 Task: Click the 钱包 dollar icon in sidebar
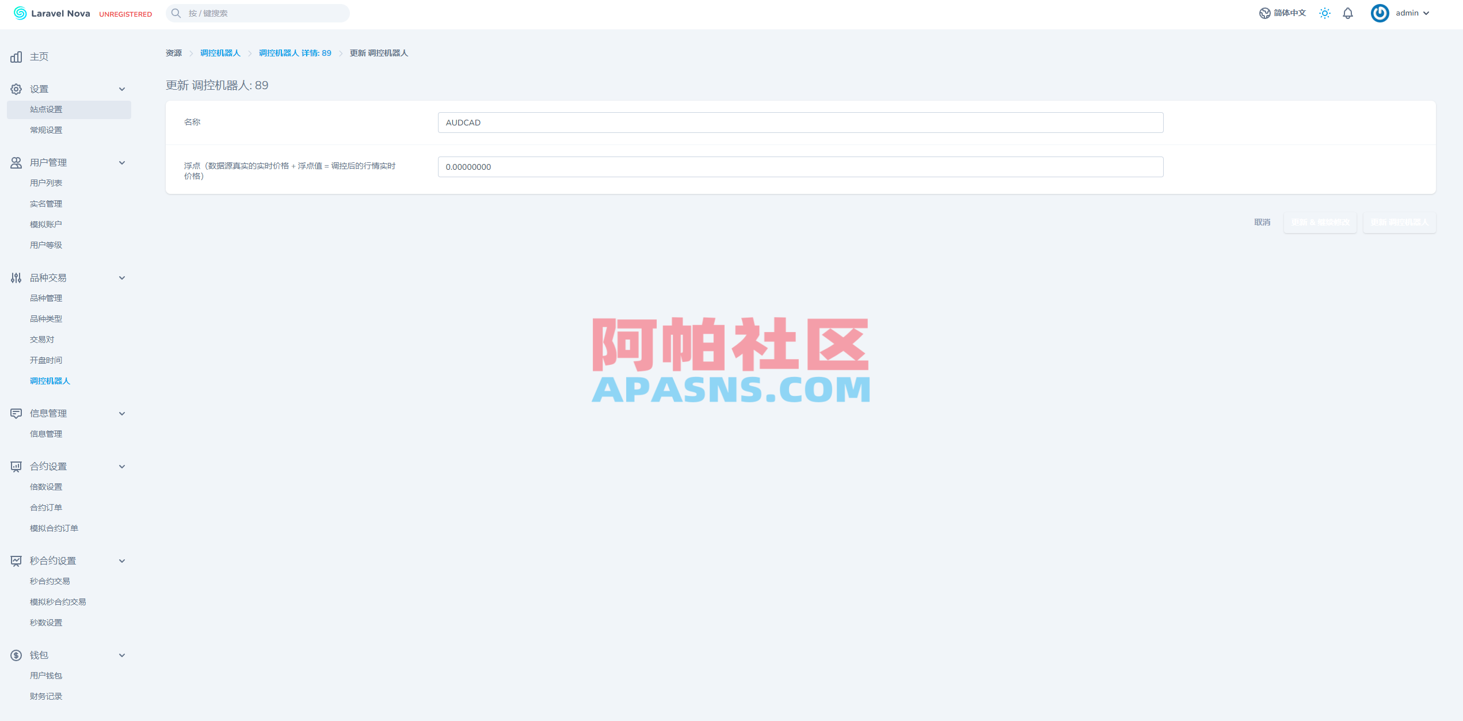pos(16,655)
